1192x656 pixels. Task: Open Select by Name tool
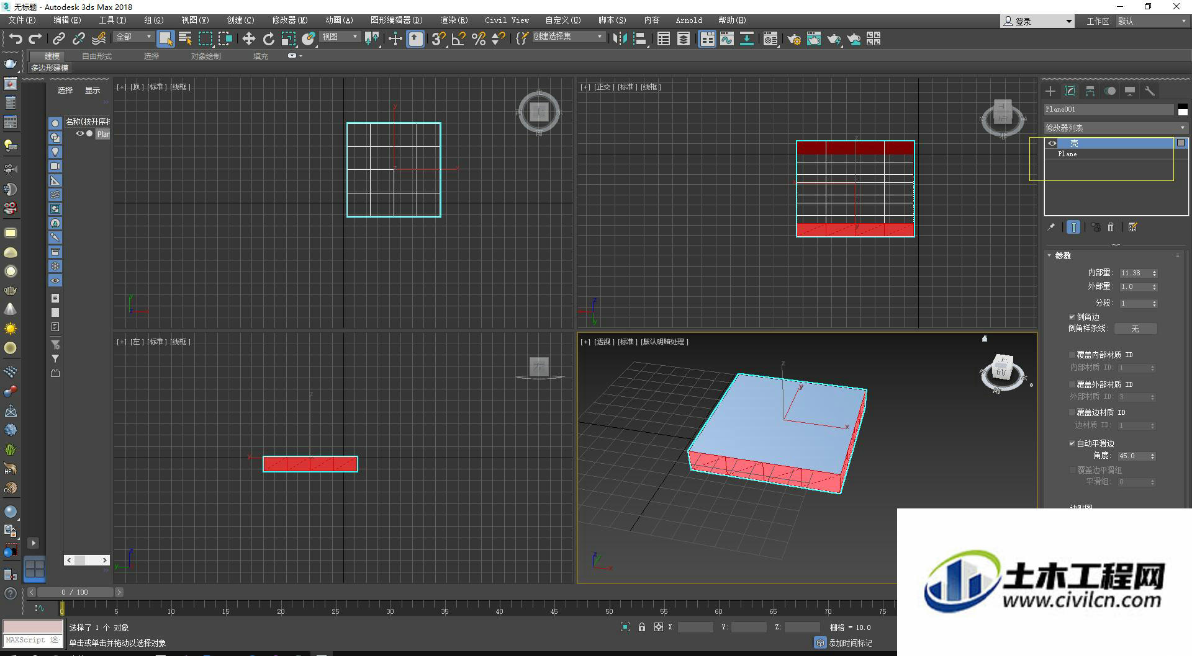185,39
